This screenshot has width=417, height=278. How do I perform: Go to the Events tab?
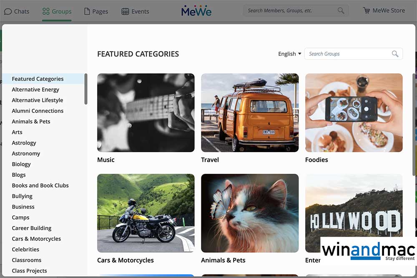point(135,11)
